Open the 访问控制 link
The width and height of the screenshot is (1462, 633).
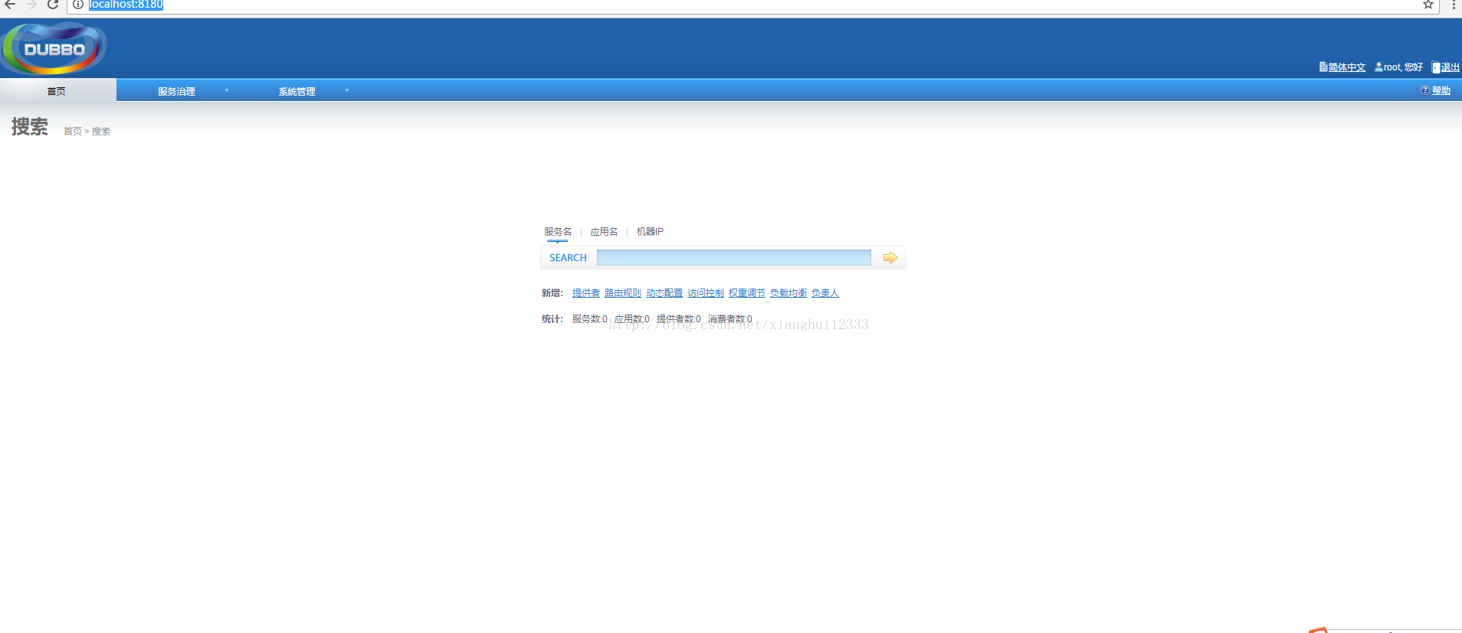coord(705,293)
